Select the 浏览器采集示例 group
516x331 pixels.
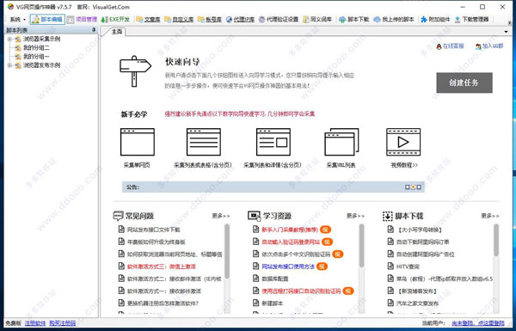click(41, 39)
